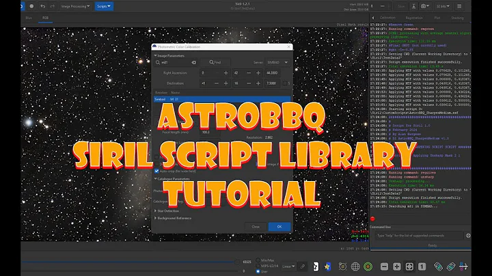Open the Linear display mode dropdown
492x276 pixels.
click(x=288, y=266)
